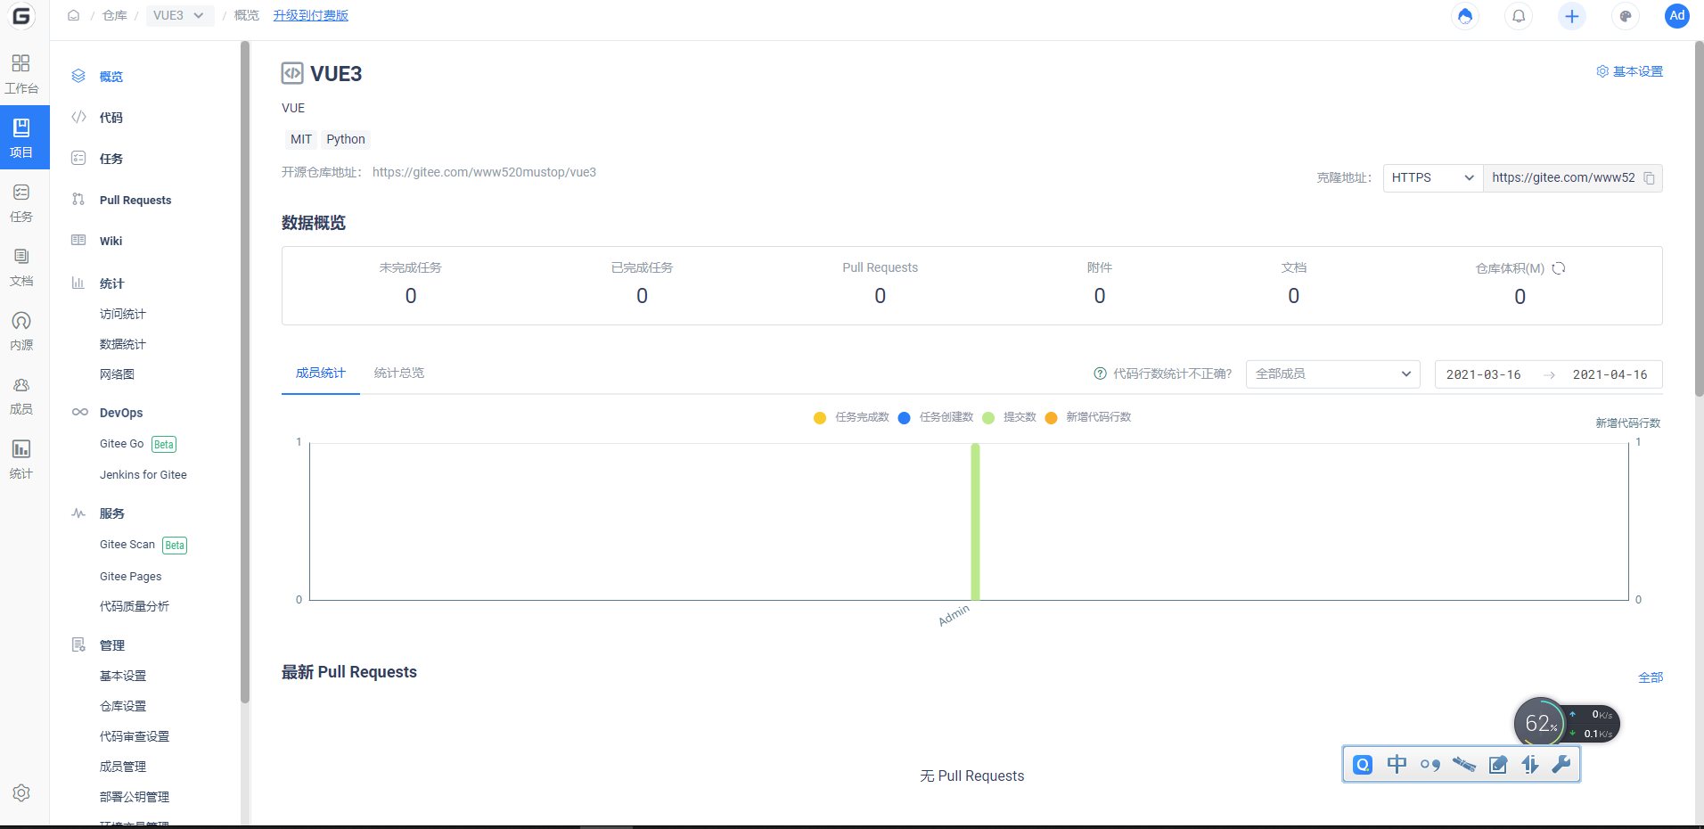Click the code repository icon beside VUE3 title

point(292,73)
